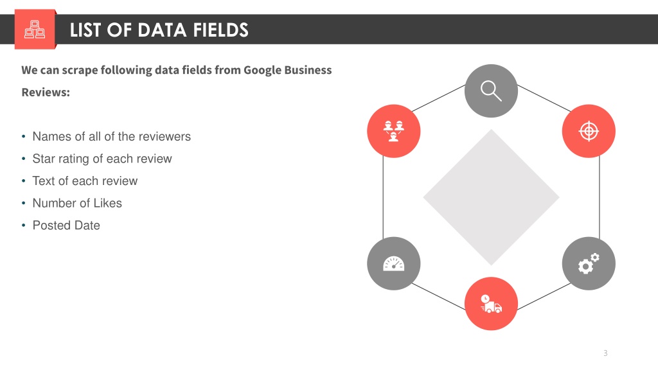658x370 pixels.
Task: Click the gray diamond shape in center
Action: pyautogui.click(x=491, y=197)
